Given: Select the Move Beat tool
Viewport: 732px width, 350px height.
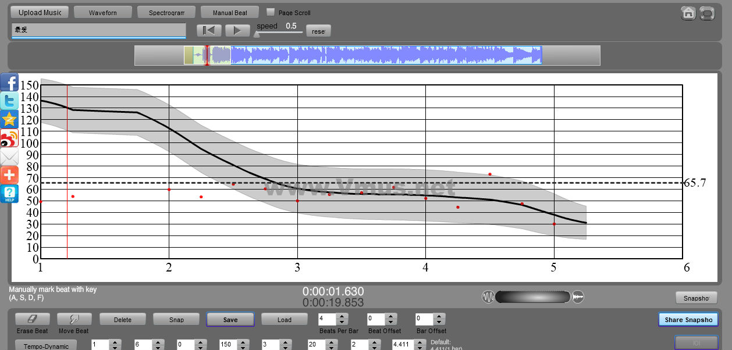Looking at the screenshot, I should click(x=74, y=319).
